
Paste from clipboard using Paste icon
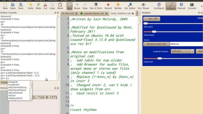pyautogui.click(x=60, y=6)
